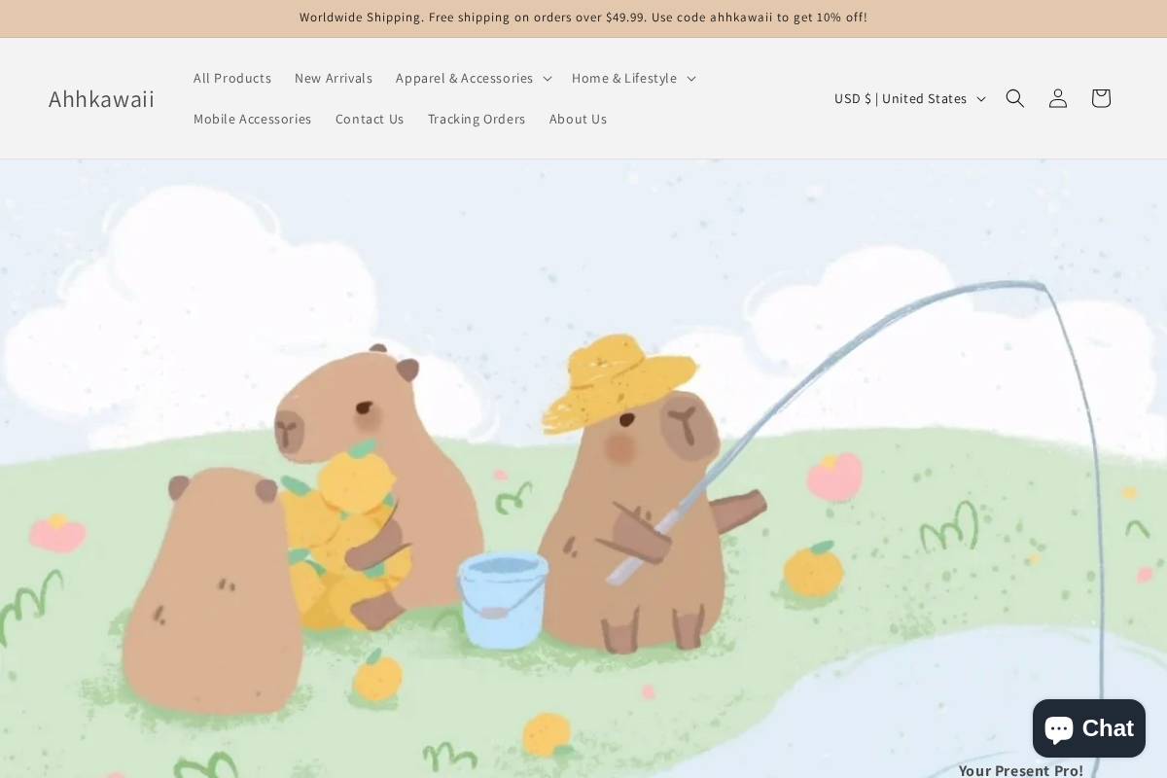Select the person silhouette icon
1167x778 pixels.
tap(1057, 98)
